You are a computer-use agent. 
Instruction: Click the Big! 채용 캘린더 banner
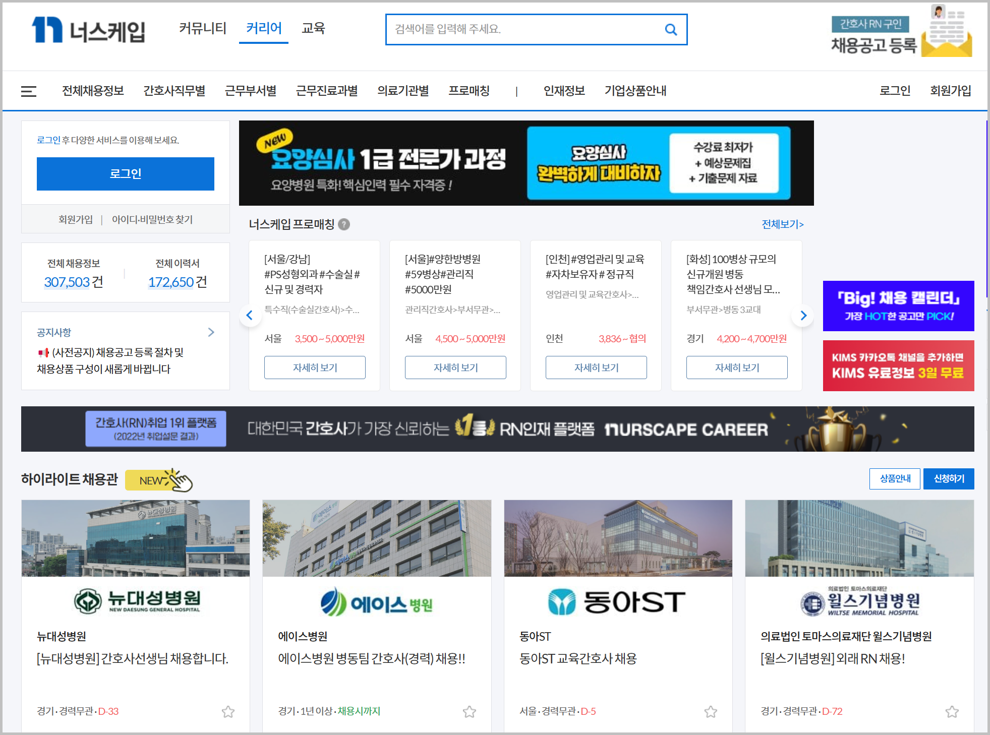[898, 306]
